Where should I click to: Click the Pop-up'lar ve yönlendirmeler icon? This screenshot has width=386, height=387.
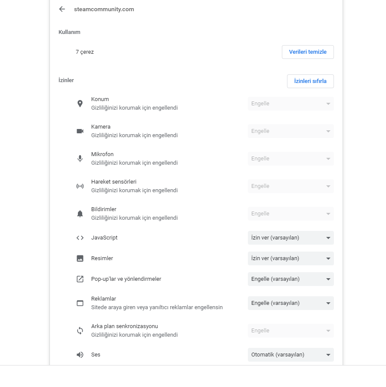click(80, 279)
